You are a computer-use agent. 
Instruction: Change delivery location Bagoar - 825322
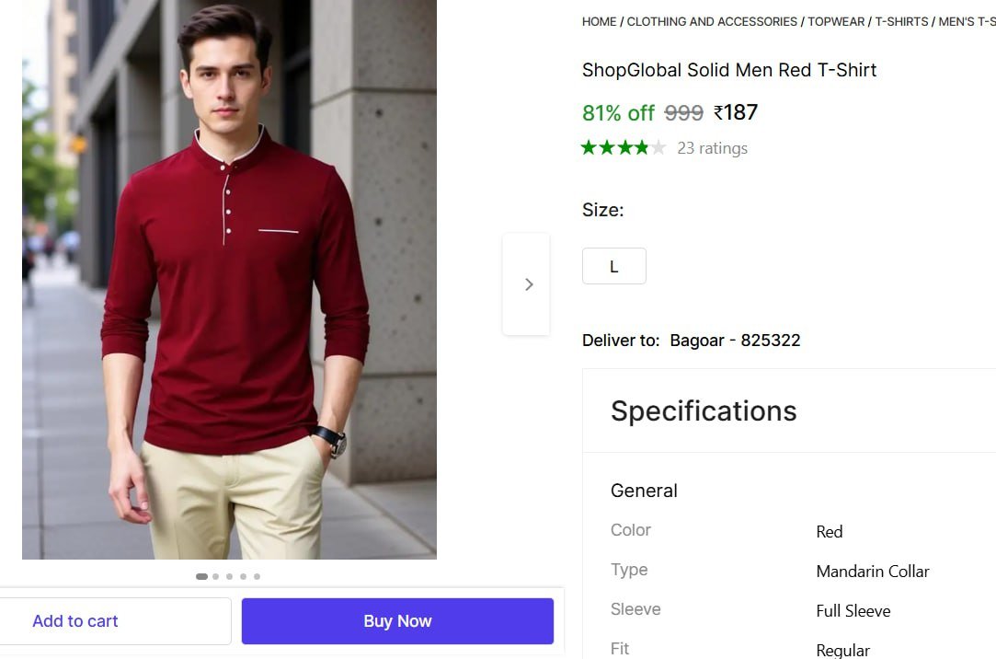coord(735,341)
